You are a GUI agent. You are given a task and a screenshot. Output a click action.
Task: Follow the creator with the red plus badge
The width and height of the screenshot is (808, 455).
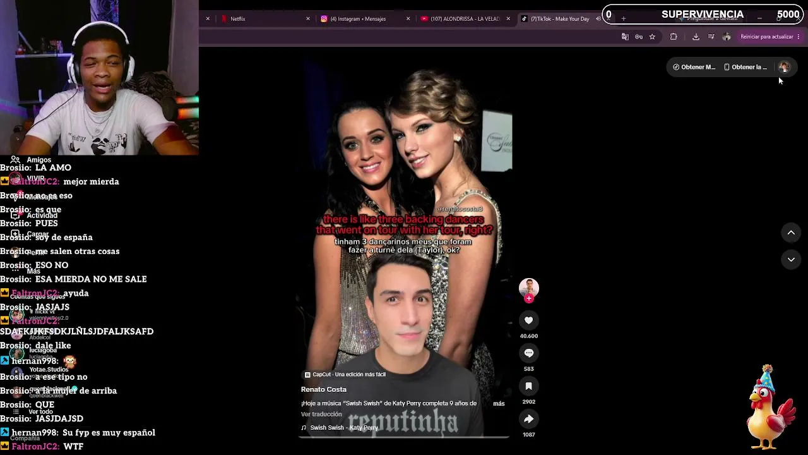(529, 299)
